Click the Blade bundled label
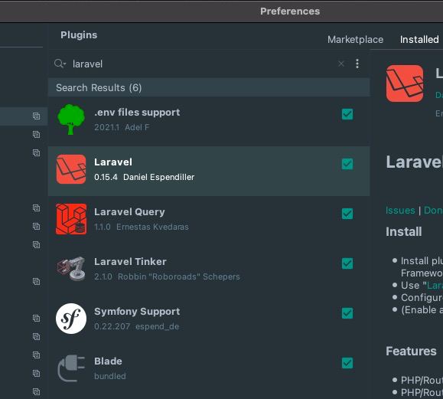 [x=110, y=376]
